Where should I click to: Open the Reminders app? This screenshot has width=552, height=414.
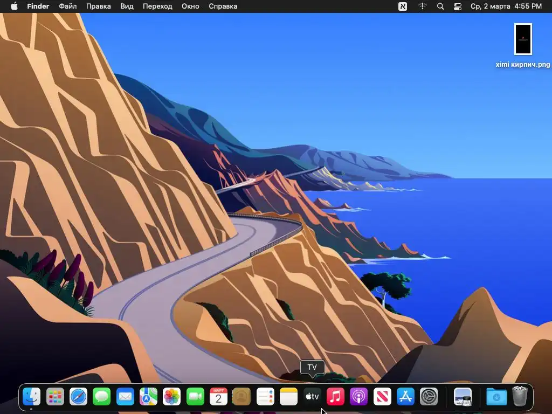265,397
